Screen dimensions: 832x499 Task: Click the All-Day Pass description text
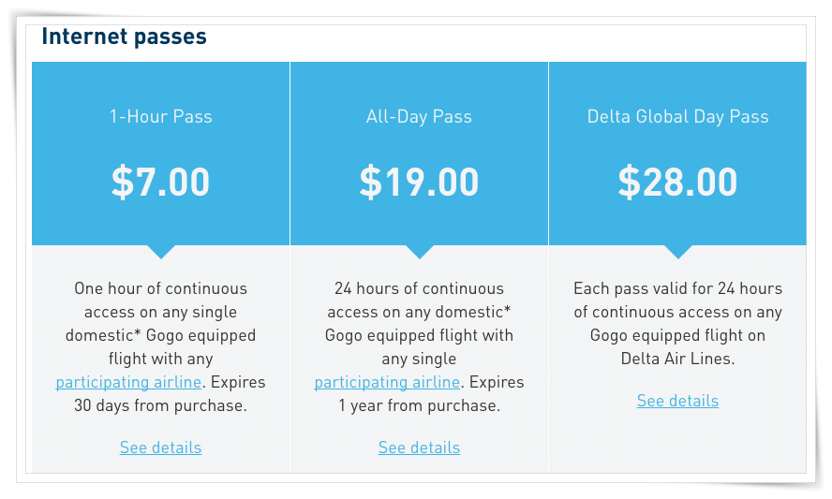click(419, 346)
